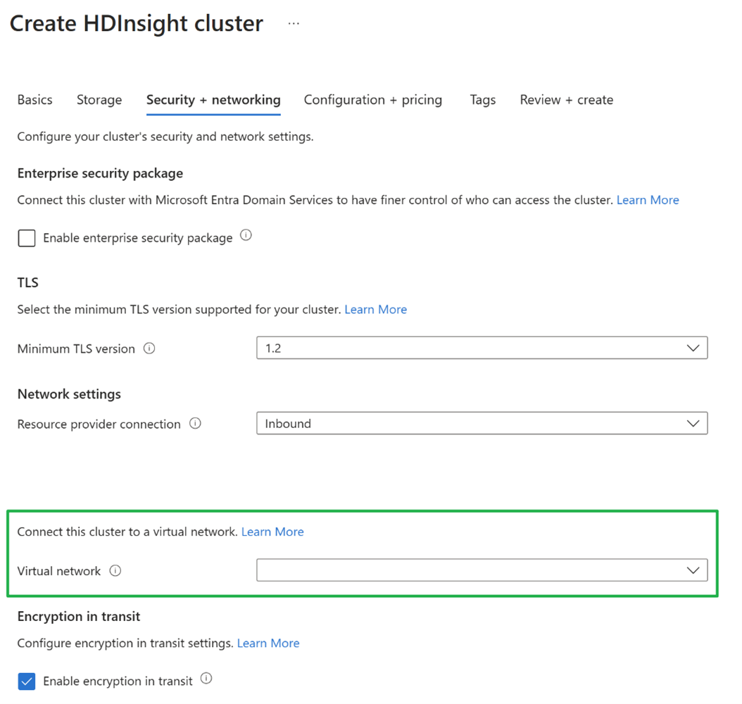This screenshot has height=704, width=742.
Task: Click Learn More for Enterprise security package
Action: 648,200
